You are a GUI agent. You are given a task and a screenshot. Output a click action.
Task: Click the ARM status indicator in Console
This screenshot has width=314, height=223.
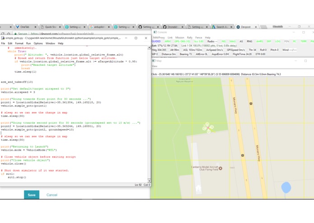coord(168,42)
